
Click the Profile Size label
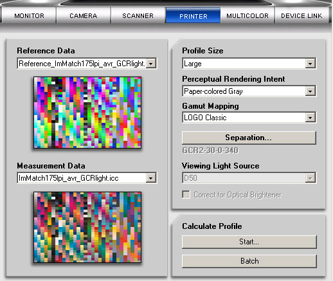point(203,51)
